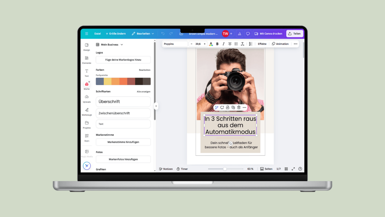
Task: Add comment from floating toolbar
Action: (x=222, y=108)
